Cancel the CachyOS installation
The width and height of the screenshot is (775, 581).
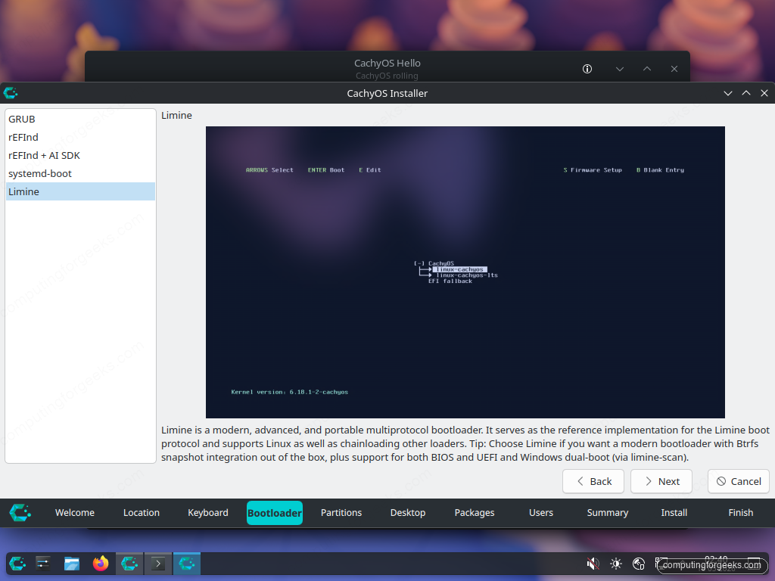tap(739, 481)
